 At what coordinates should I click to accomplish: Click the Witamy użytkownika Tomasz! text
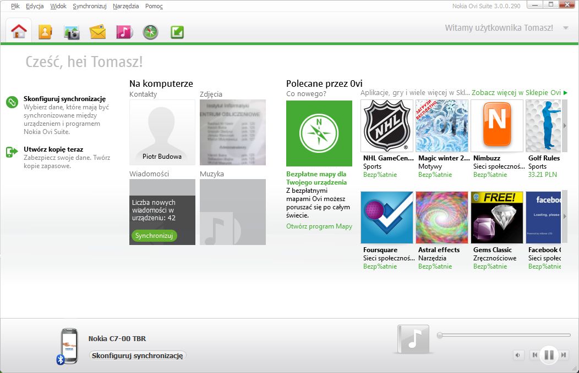pyautogui.click(x=499, y=27)
